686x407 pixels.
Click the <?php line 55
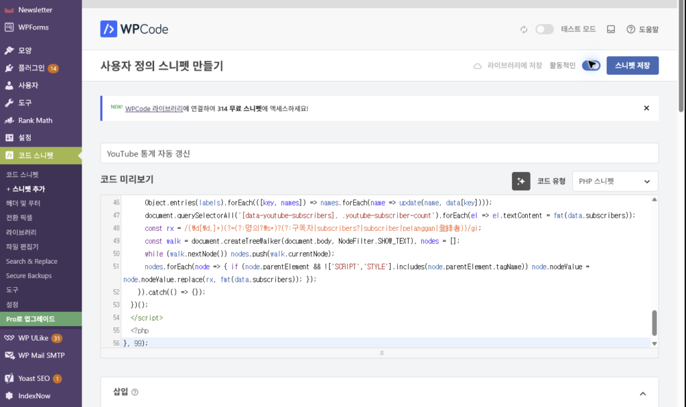coord(139,331)
